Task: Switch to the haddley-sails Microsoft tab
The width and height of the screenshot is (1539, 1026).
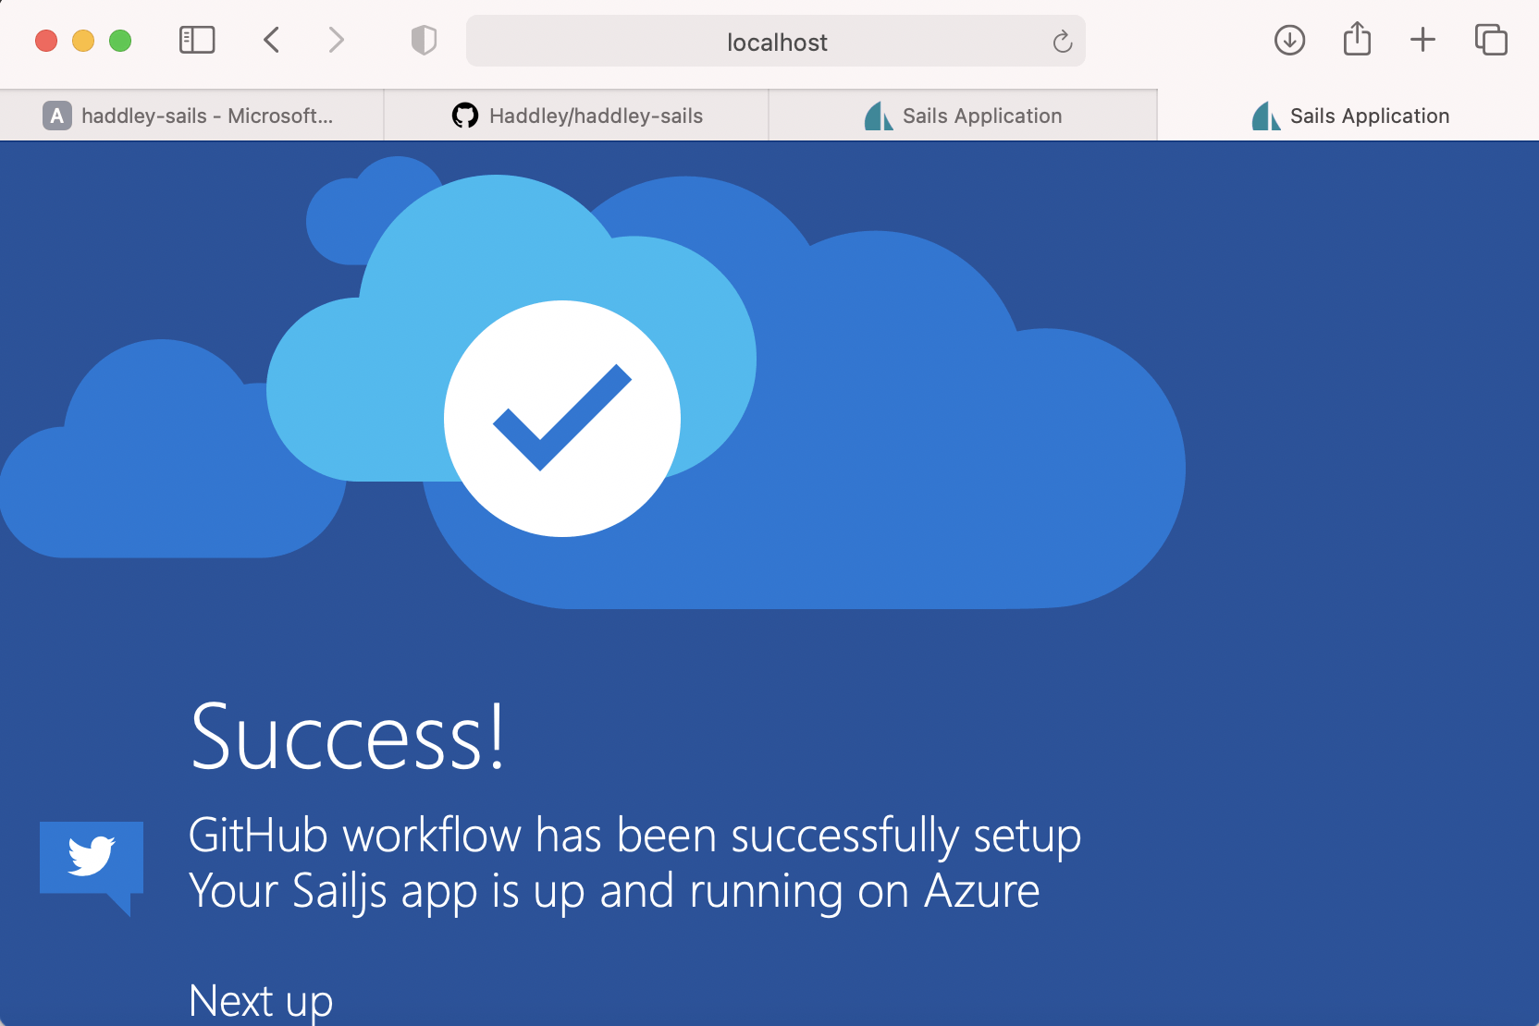Action: (192, 116)
